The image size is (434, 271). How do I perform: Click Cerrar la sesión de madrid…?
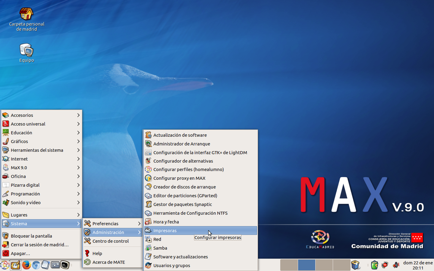point(41,245)
